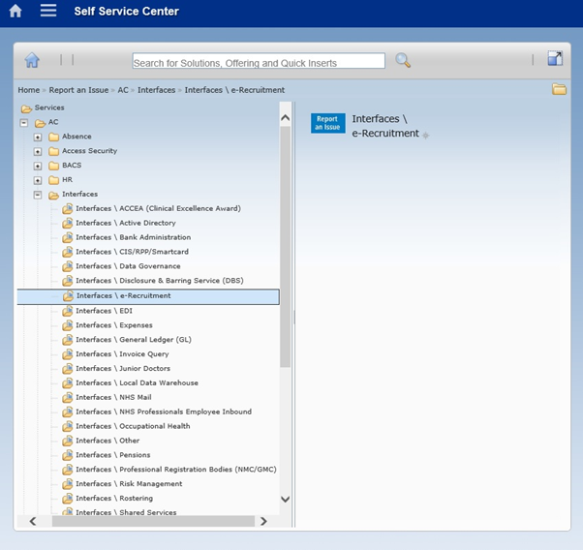Image resolution: width=583 pixels, height=550 pixels.
Task: Click the Report an Issue blue tile
Action: (328, 123)
